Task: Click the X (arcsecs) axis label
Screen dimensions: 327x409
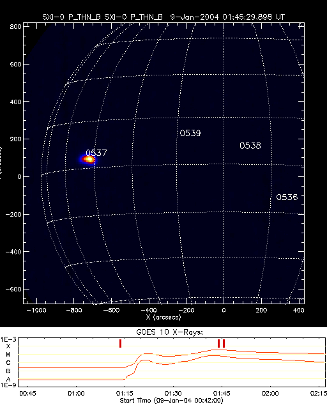Action: 163,318
